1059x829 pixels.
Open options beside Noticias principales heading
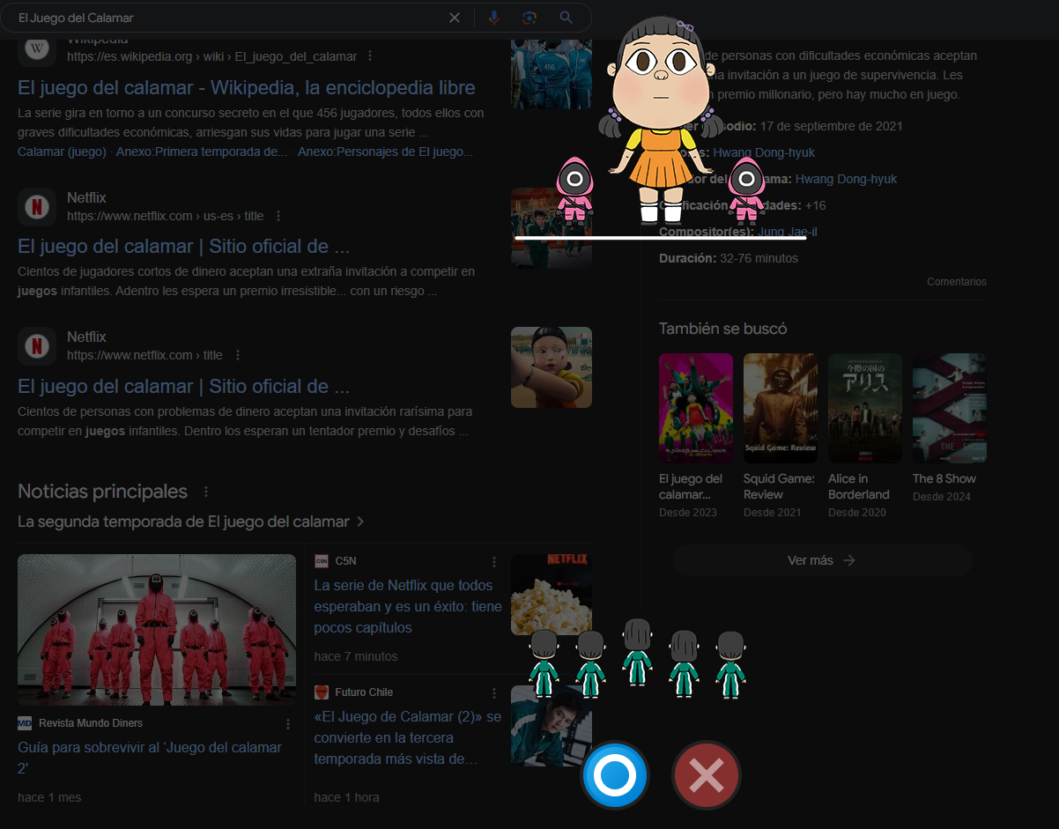(206, 492)
